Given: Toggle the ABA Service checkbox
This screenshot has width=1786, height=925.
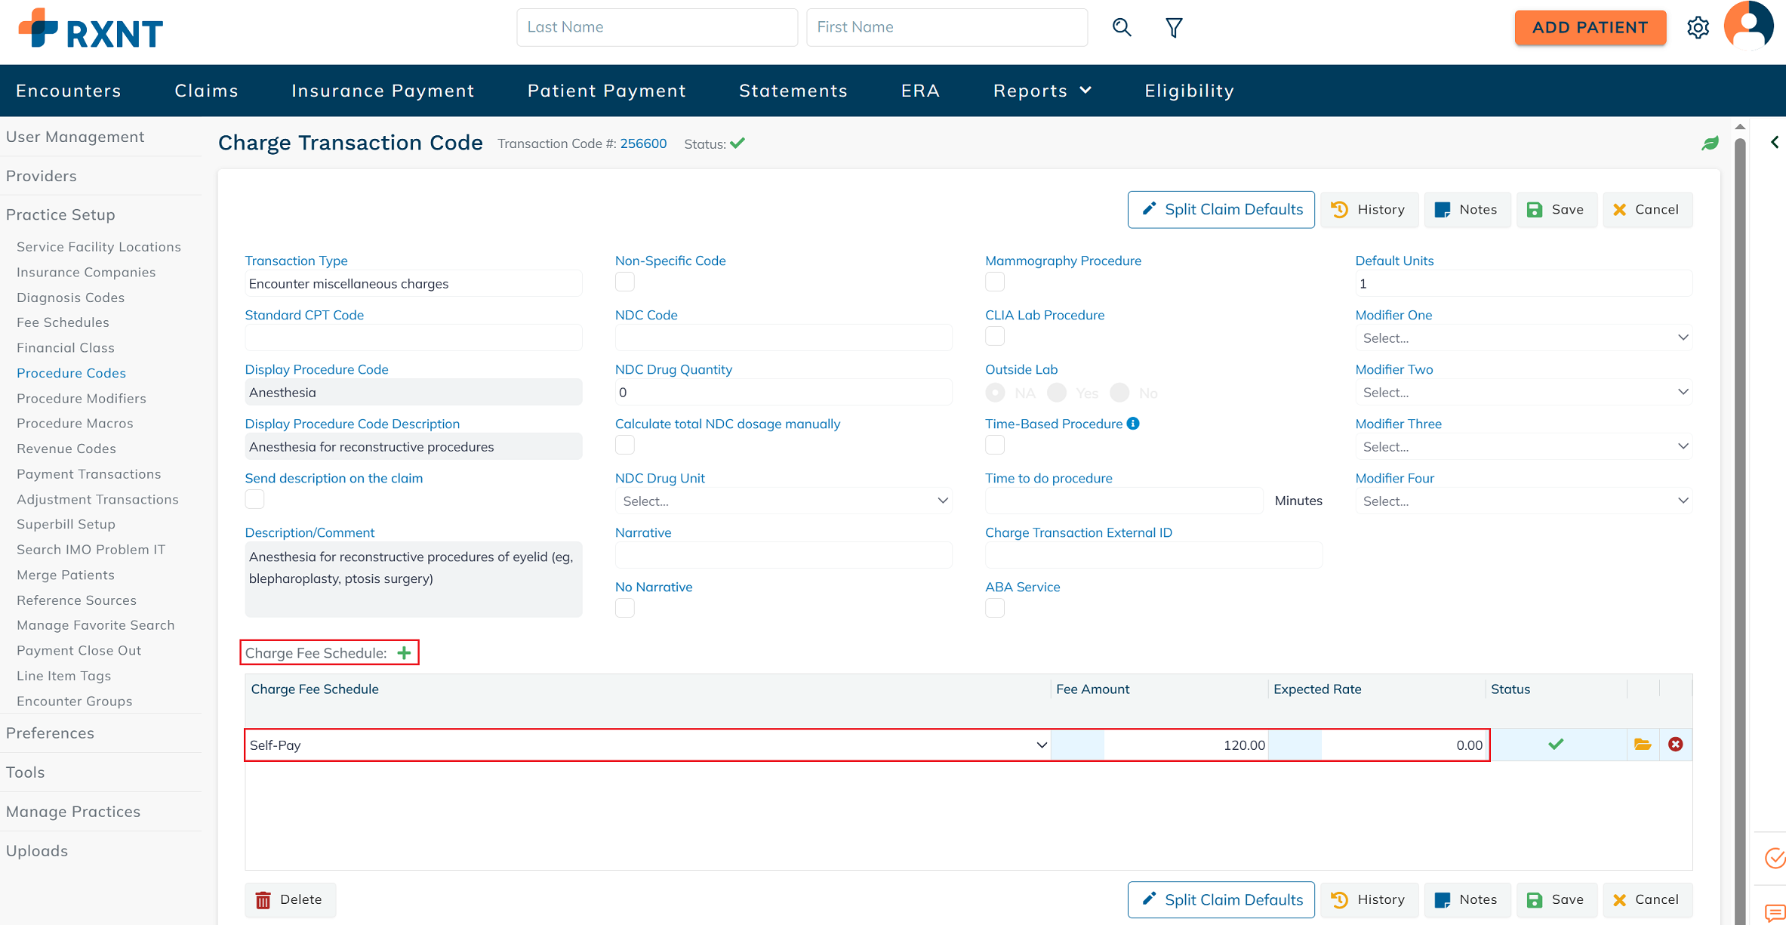Looking at the screenshot, I should [995, 608].
